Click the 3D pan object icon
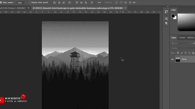Image resolution: width=195 pixels, height=109 pixels. pyautogui.click(x=126, y=2)
